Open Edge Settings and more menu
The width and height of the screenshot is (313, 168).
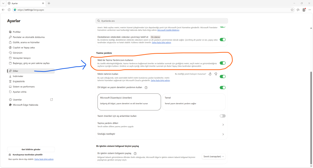click(310, 10)
